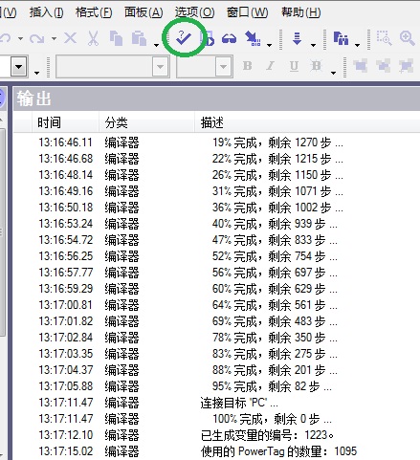Open the Undo history dropdown arrow

pyautogui.click(x=20, y=39)
